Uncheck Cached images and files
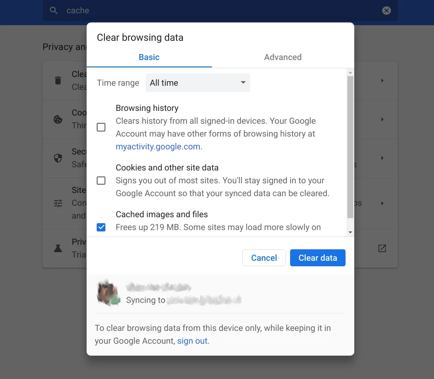Image resolution: width=434 pixels, height=379 pixels. (101, 227)
